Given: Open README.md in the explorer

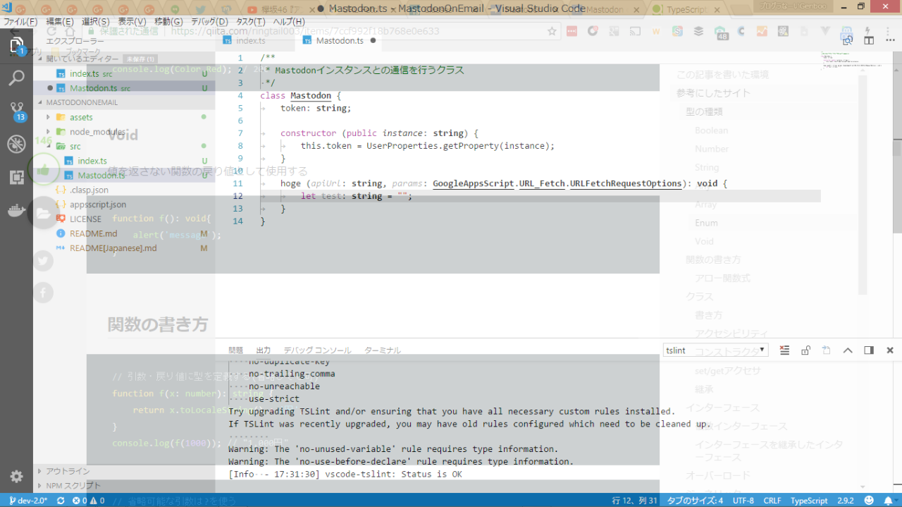Looking at the screenshot, I should 93,233.
